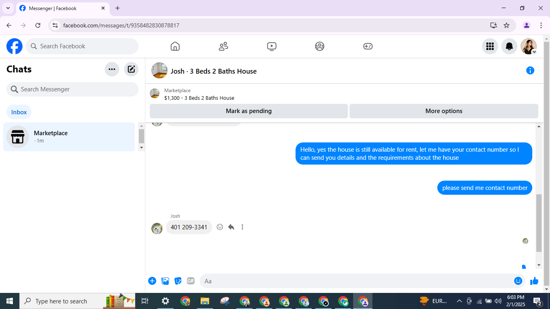Open more actions plus icon in composer
Screen dimensions: 550x309
point(152,281)
